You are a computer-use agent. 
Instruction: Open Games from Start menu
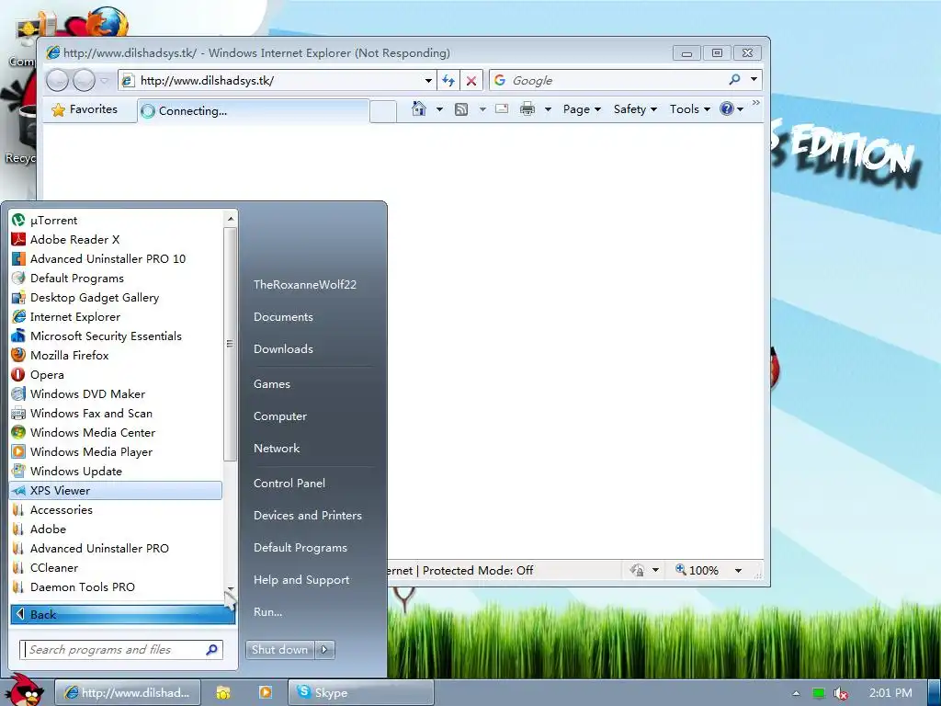(x=272, y=384)
